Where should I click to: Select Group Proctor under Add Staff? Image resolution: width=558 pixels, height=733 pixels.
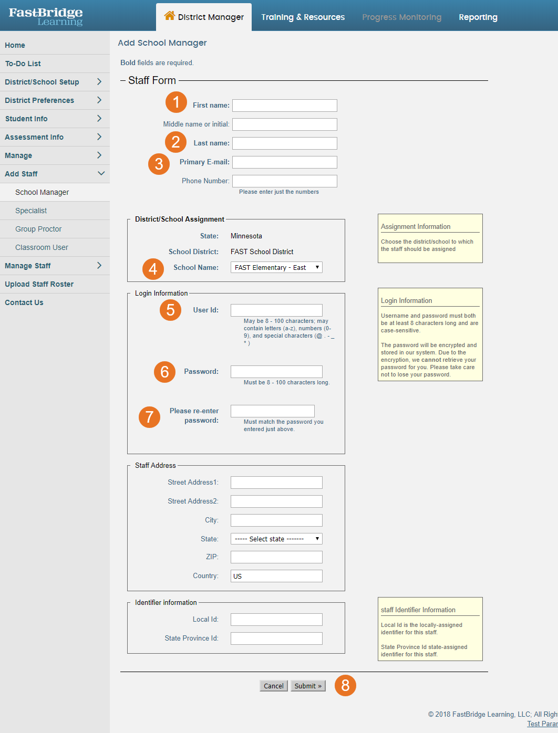[55, 229]
